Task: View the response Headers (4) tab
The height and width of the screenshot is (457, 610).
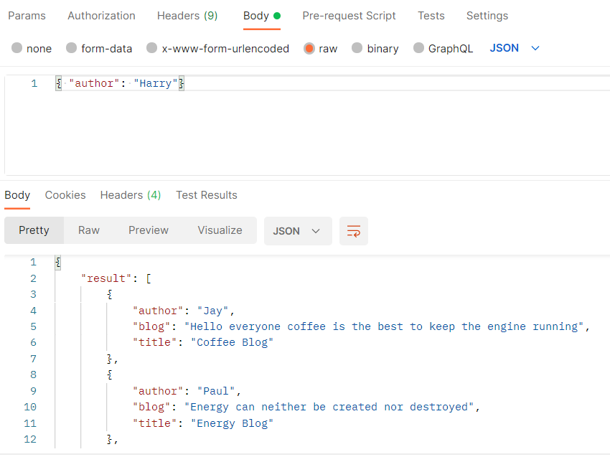Action: [131, 195]
